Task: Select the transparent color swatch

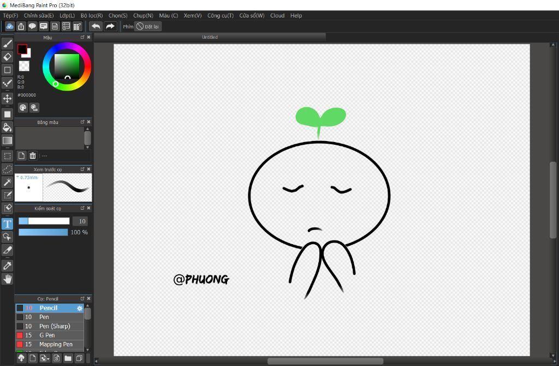Action: click(x=24, y=66)
